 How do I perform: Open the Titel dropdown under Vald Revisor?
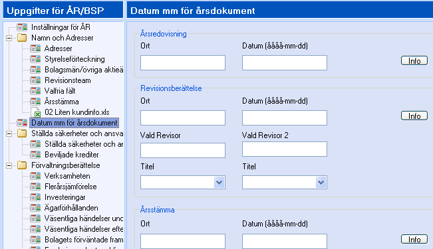219,183
